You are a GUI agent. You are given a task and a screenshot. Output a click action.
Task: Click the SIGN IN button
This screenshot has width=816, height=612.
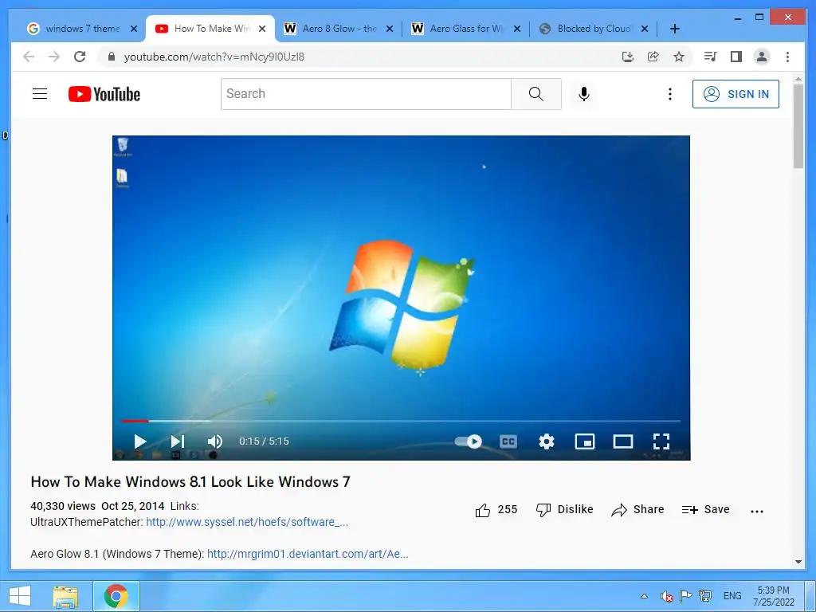point(736,94)
